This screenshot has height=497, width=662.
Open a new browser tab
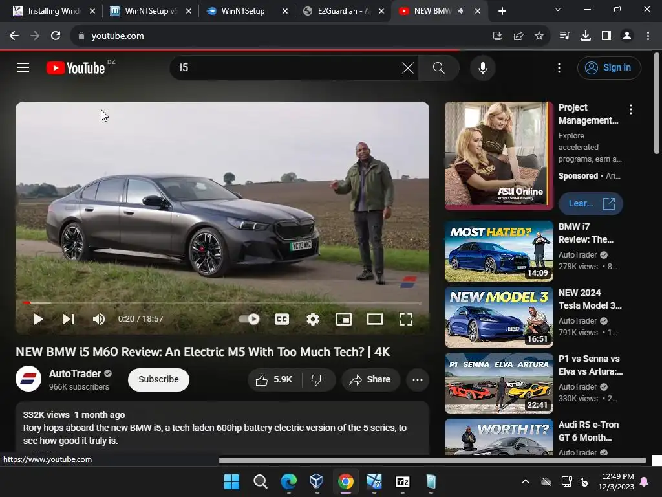[x=502, y=11]
